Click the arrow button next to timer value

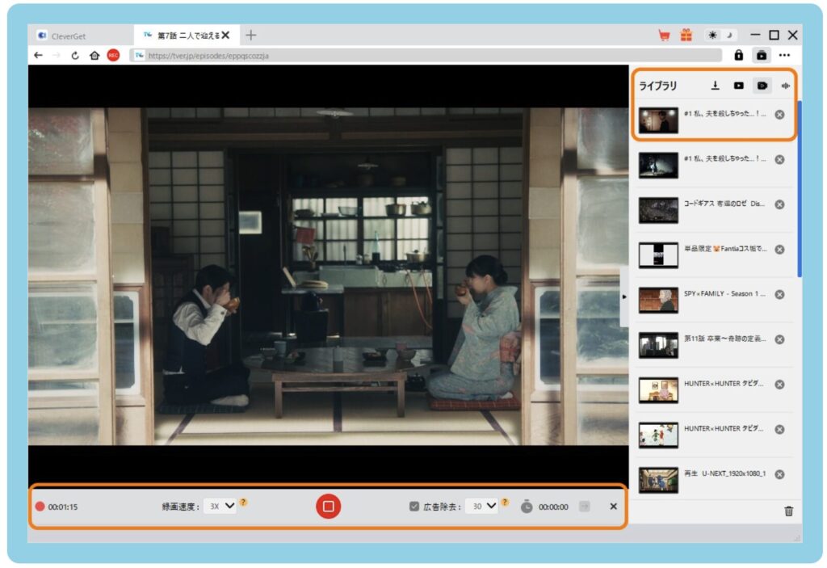click(x=585, y=507)
